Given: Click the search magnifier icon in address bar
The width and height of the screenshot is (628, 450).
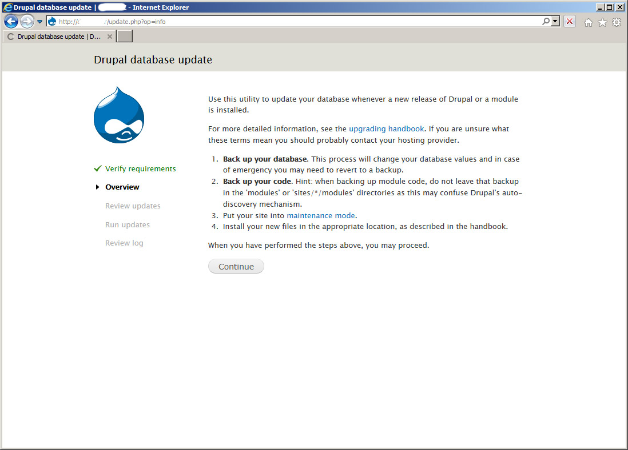Looking at the screenshot, I should click(546, 21).
